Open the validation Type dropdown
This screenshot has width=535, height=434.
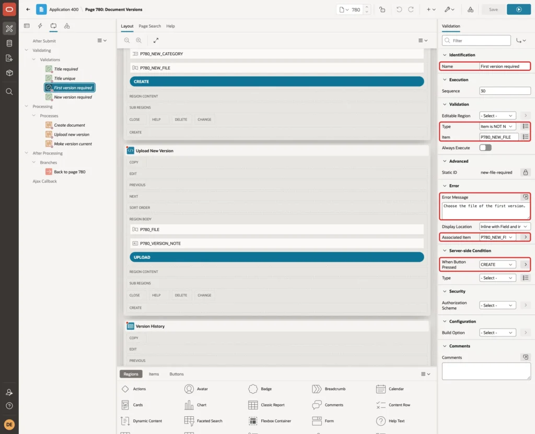497,126
